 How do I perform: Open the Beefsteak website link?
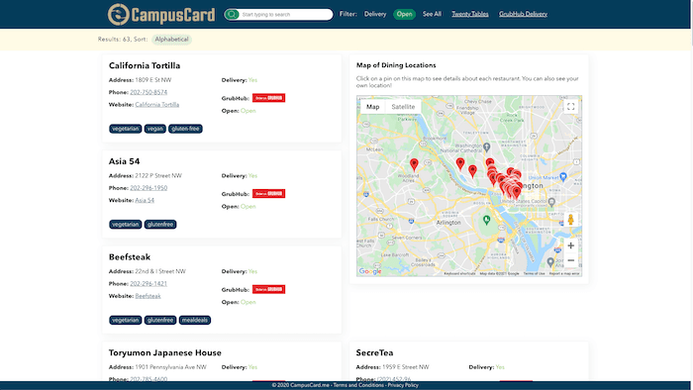tap(148, 296)
